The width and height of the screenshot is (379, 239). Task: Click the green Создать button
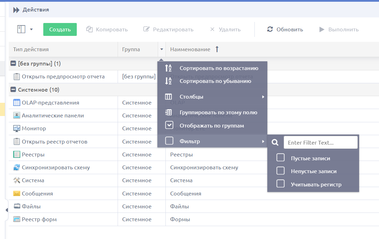pyautogui.click(x=60, y=30)
